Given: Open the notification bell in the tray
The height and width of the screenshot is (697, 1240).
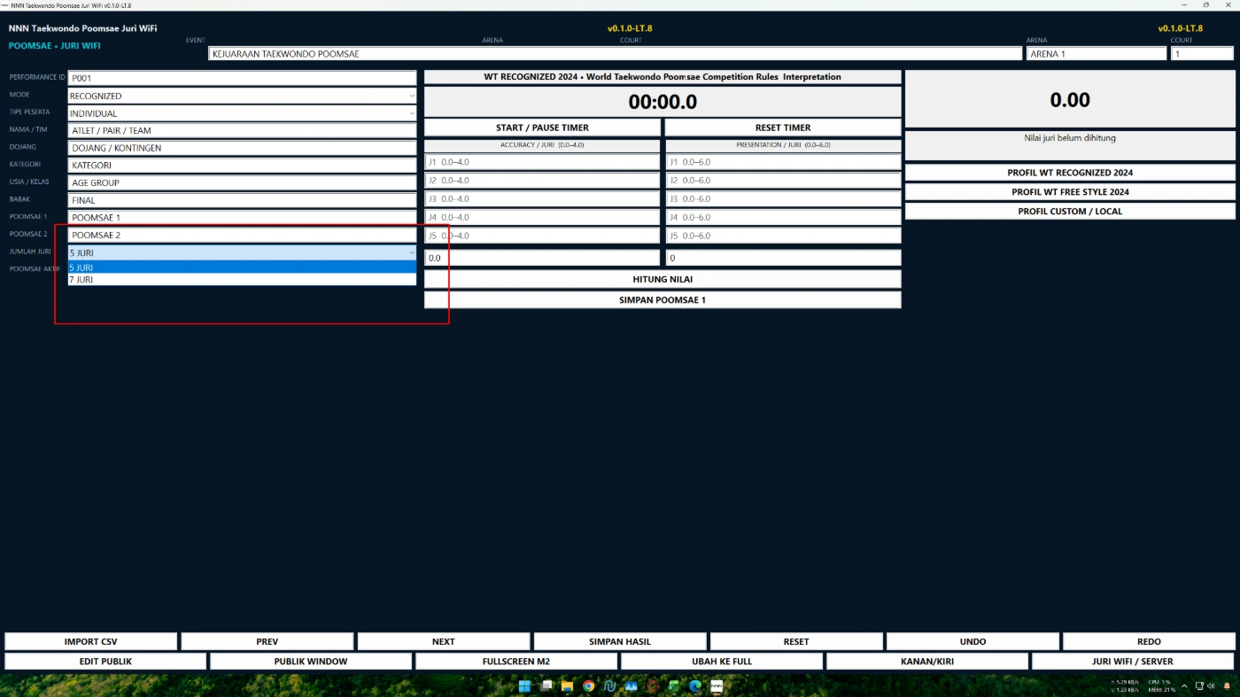Looking at the screenshot, I should pos(1227,685).
